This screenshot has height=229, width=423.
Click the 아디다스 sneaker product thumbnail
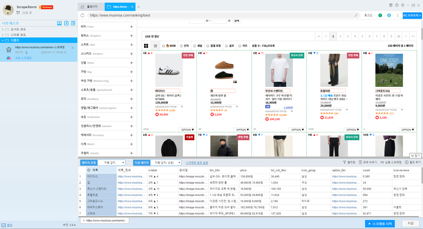tap(169, 70)
